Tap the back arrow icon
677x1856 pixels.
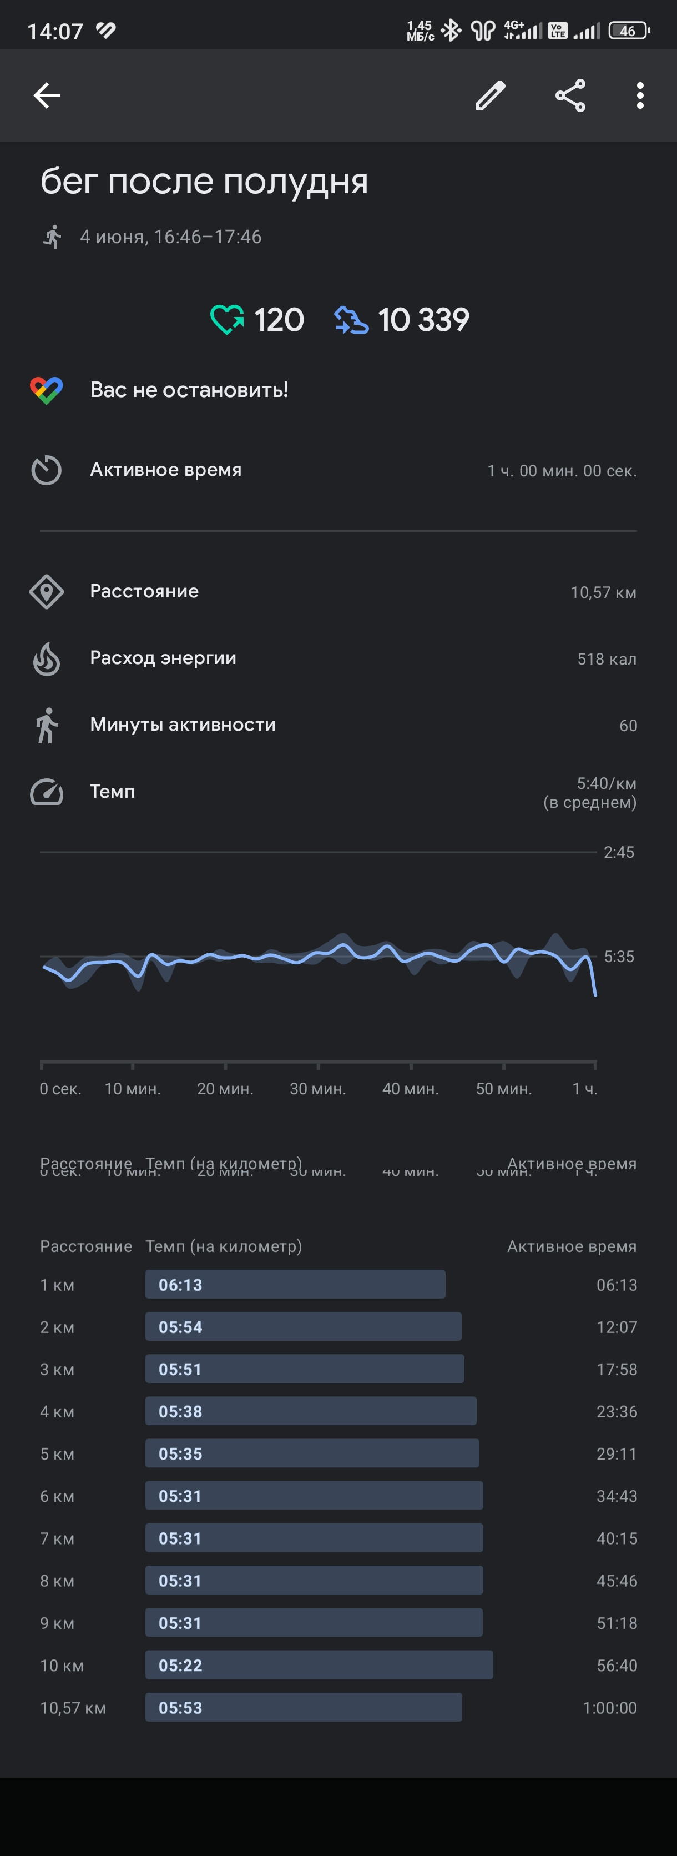click(47, 95)
